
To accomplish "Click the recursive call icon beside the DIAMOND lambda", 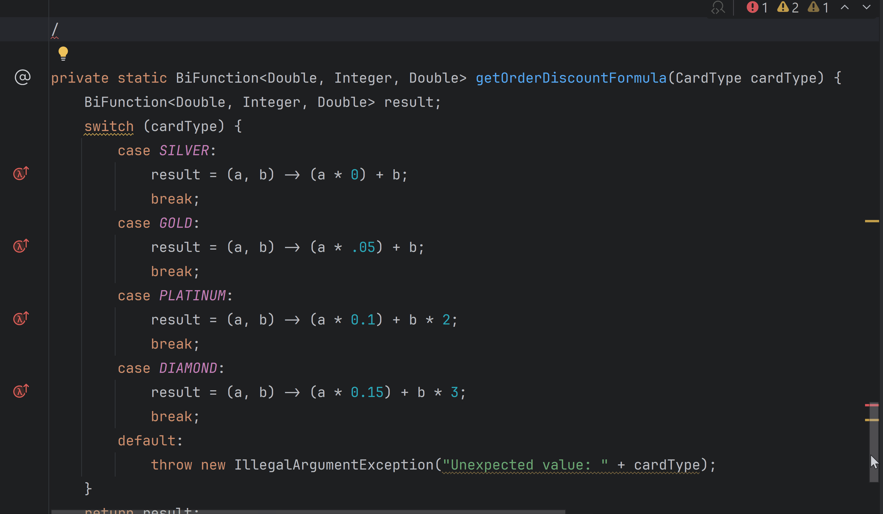I will point(20,391).
